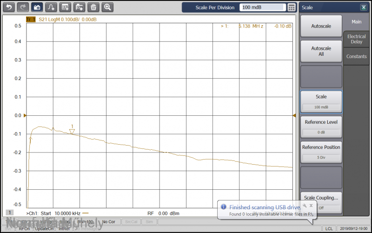This screenshot has height=233, width=372.
Task: Click the RFOn status indicator
Action: (x=24, y=229)
